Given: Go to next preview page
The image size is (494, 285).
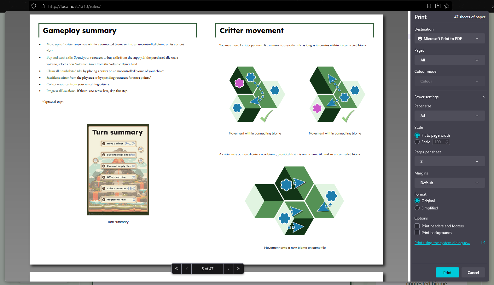Looking at the screenshot, I should pos(229,269).
